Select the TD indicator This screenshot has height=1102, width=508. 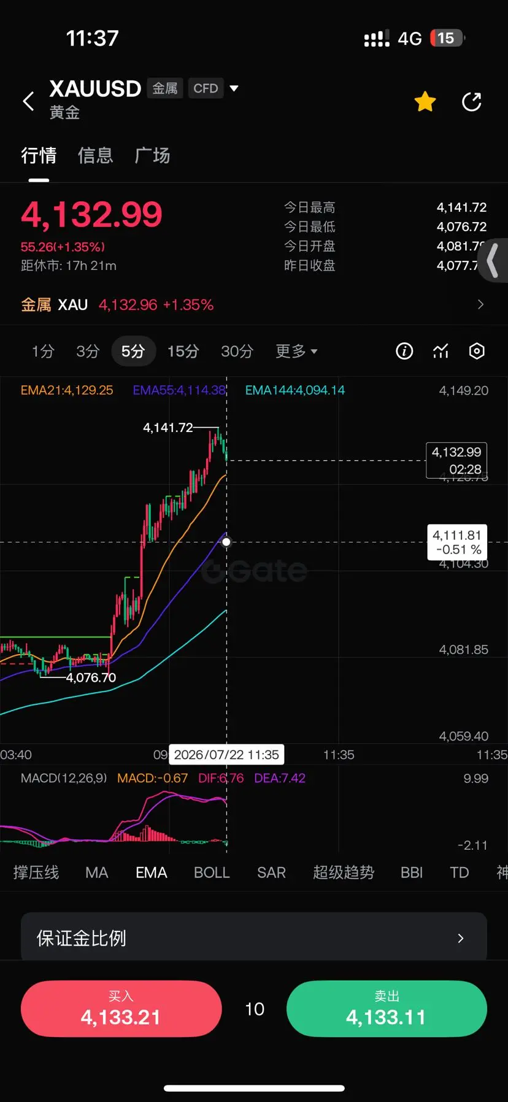(459, 873)
